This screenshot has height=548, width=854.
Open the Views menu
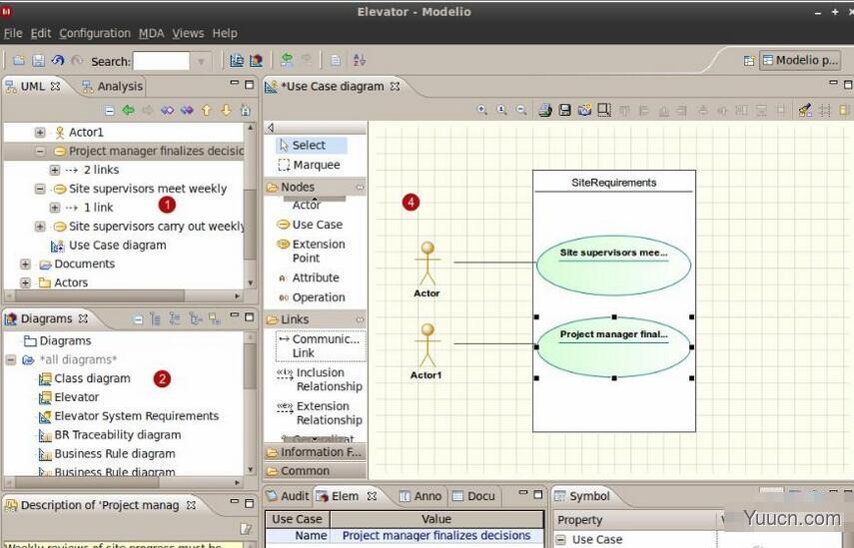(x=188, y=33)
